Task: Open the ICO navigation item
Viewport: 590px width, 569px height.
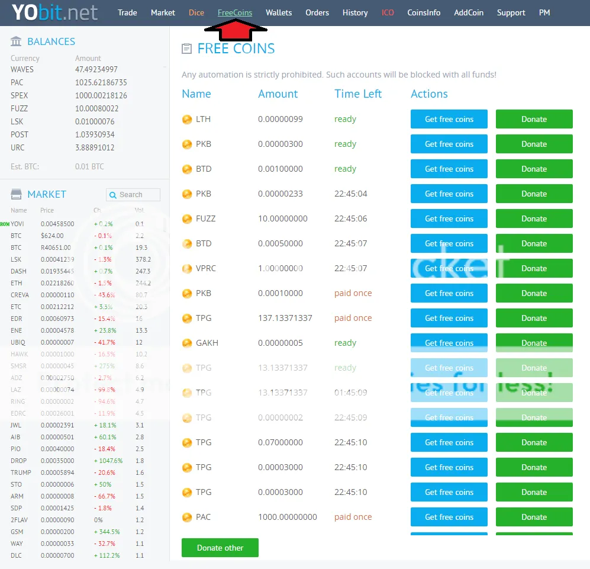Action: pos(388,12)
